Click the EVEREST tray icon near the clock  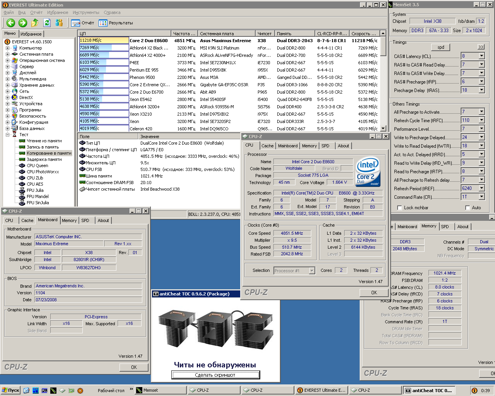tap(475, 391)
